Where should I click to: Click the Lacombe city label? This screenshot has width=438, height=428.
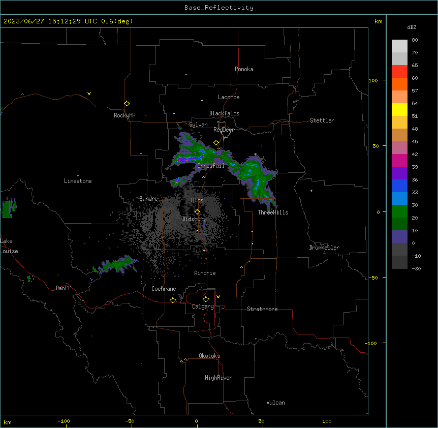click(x=229, y=97)
